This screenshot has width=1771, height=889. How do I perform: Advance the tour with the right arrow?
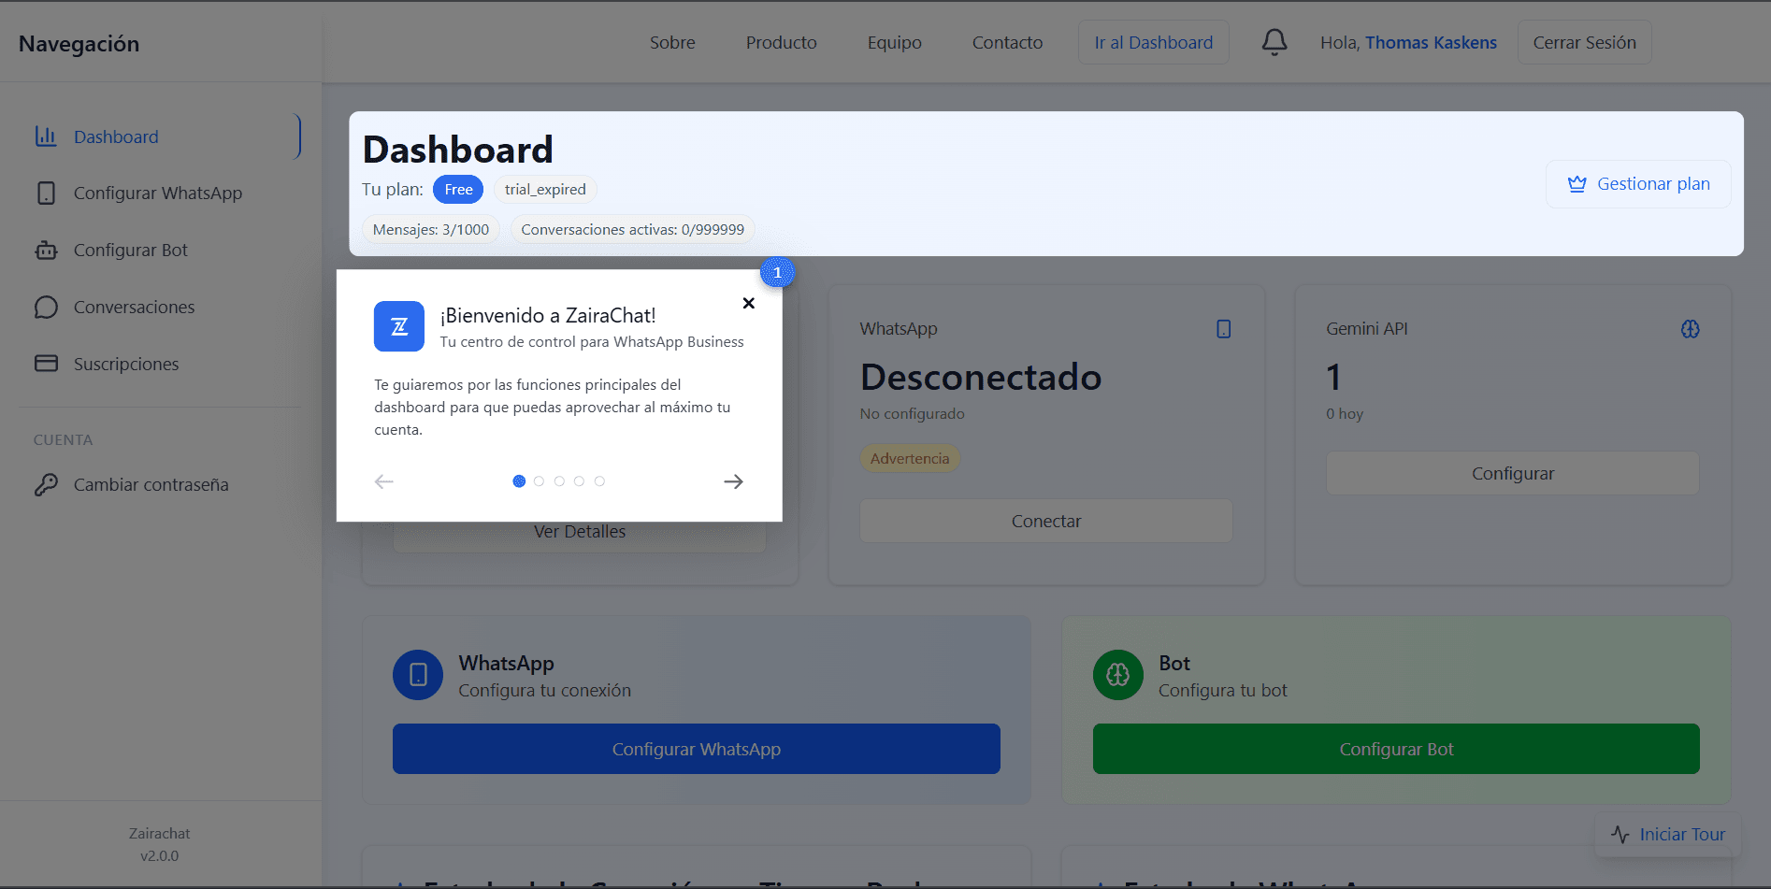coord(733,481)
